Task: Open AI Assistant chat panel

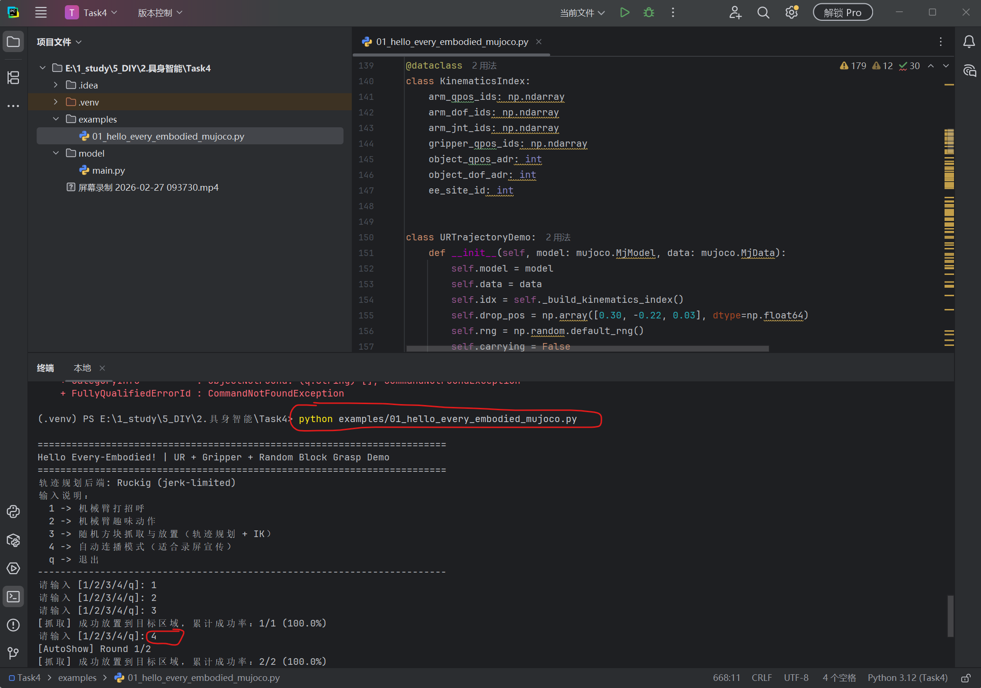Action: coord(969,71)
